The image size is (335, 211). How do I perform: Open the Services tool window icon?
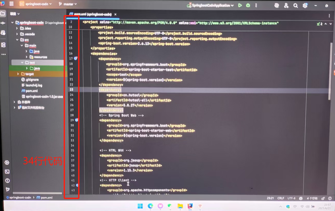7,163
